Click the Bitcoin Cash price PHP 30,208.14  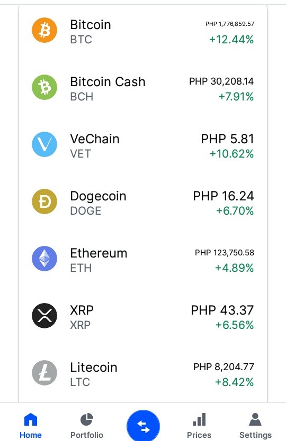click(x=221, y=81)
